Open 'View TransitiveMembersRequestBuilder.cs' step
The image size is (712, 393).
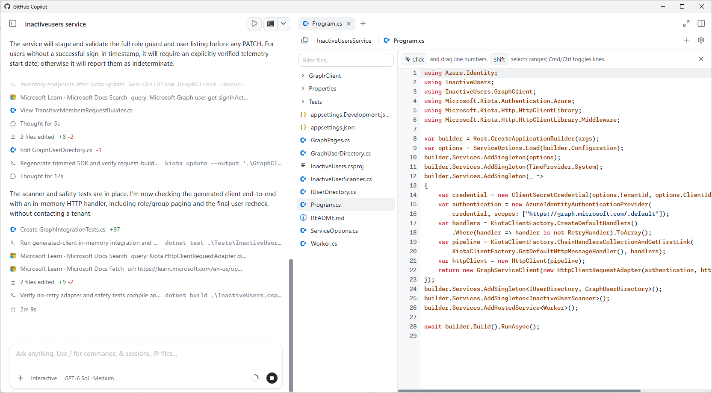pos(71,110)
